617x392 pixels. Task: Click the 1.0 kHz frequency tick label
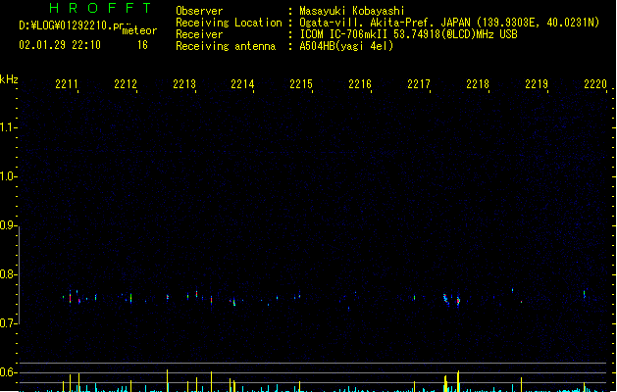coord(7,176)
